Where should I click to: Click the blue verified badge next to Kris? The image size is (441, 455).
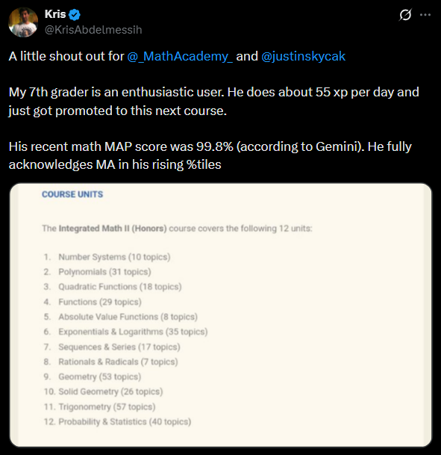click(x=75, y=14)
